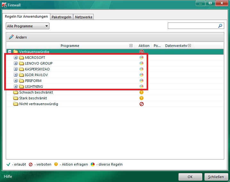Select the LENOVO GROUP row label
The height and width of the screenshot is (182, 230).
(39, 63)
